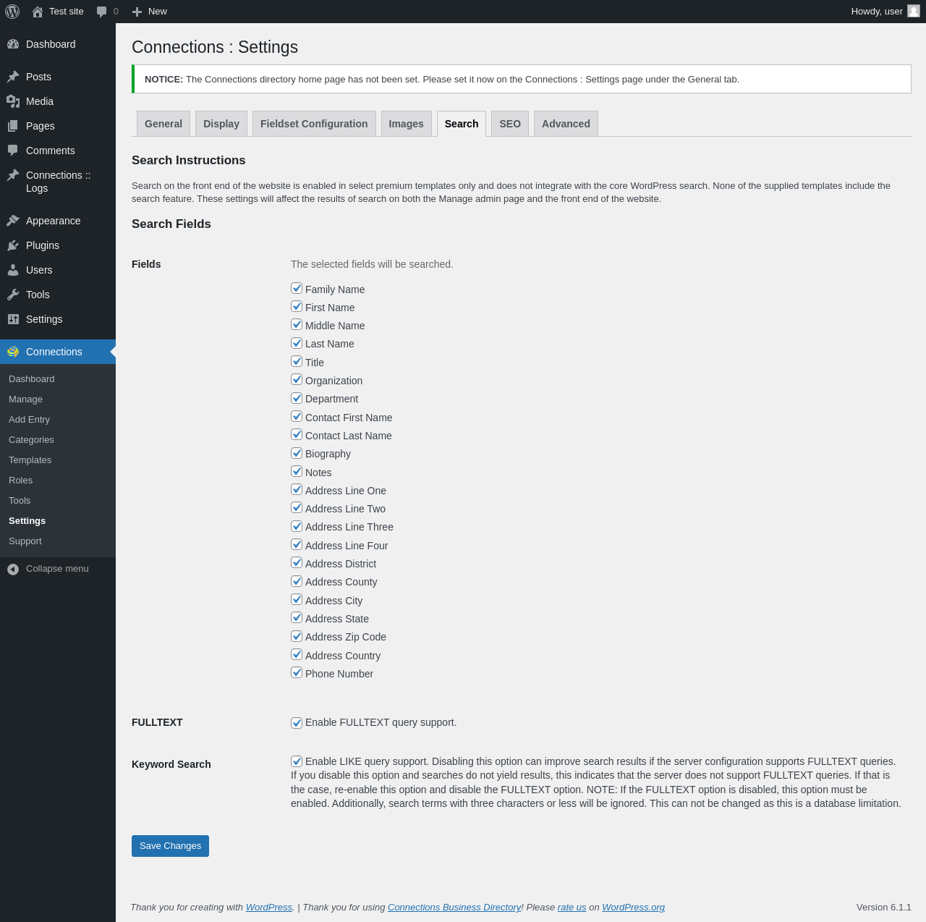Open the rate us link in footer
926x922 pixels.
pos(572,908)
